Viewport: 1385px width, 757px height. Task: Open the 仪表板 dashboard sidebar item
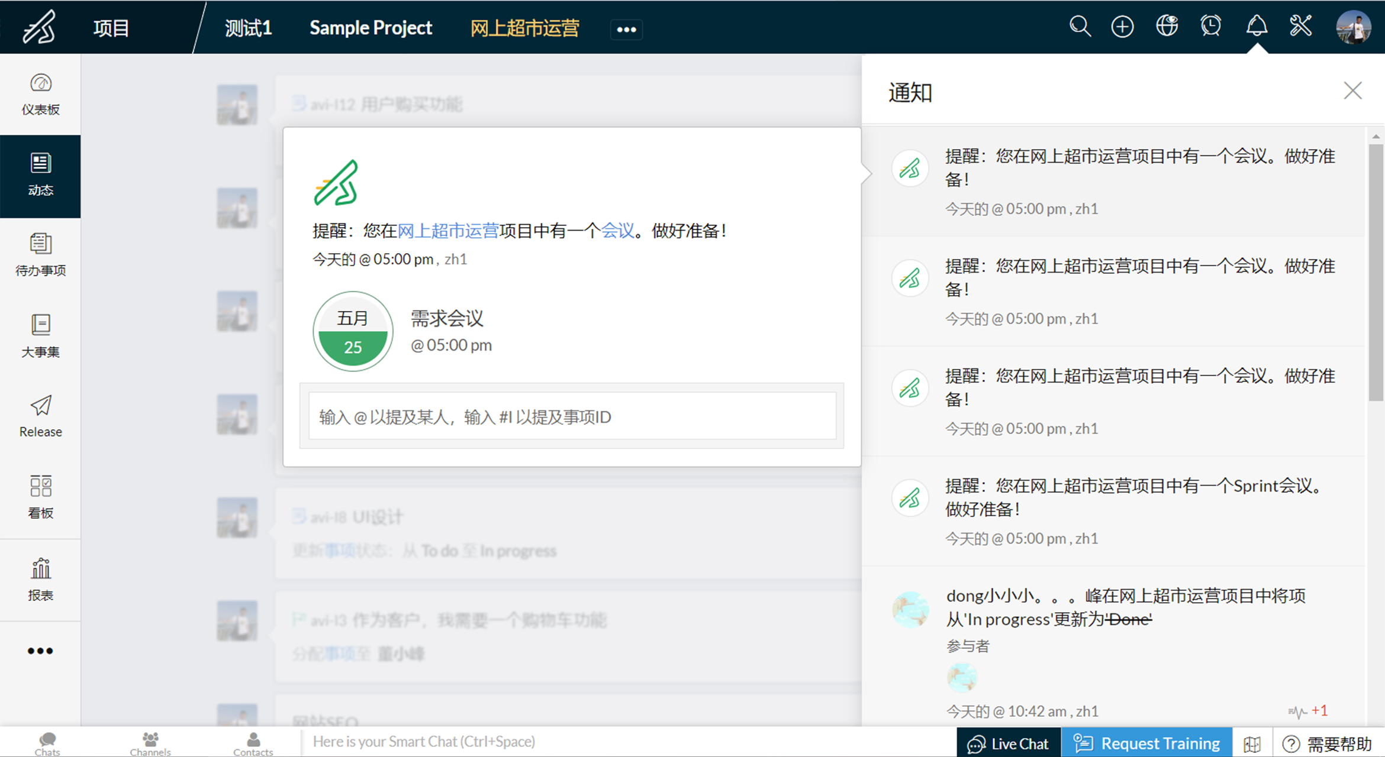(x=40, y=95)
